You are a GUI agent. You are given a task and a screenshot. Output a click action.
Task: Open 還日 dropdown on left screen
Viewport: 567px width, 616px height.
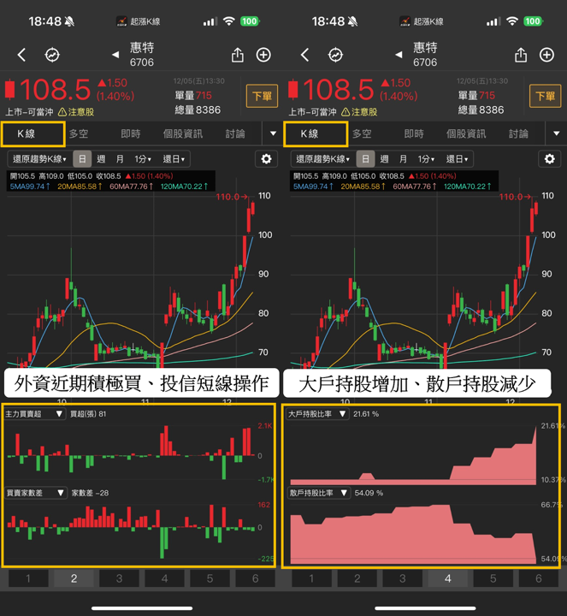pos(174,159)
